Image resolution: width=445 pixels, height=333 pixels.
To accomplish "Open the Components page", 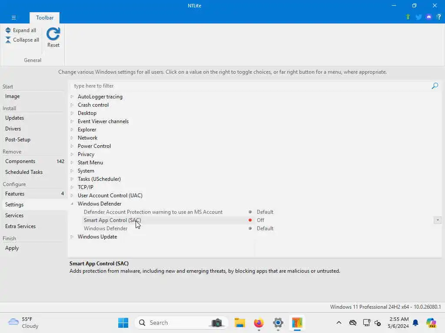I will (x=20, y=161).
